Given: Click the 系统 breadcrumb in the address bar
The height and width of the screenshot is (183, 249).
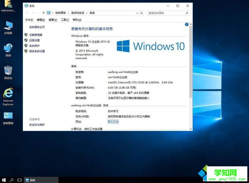Looking at the screenshot, I should point(92,13).
